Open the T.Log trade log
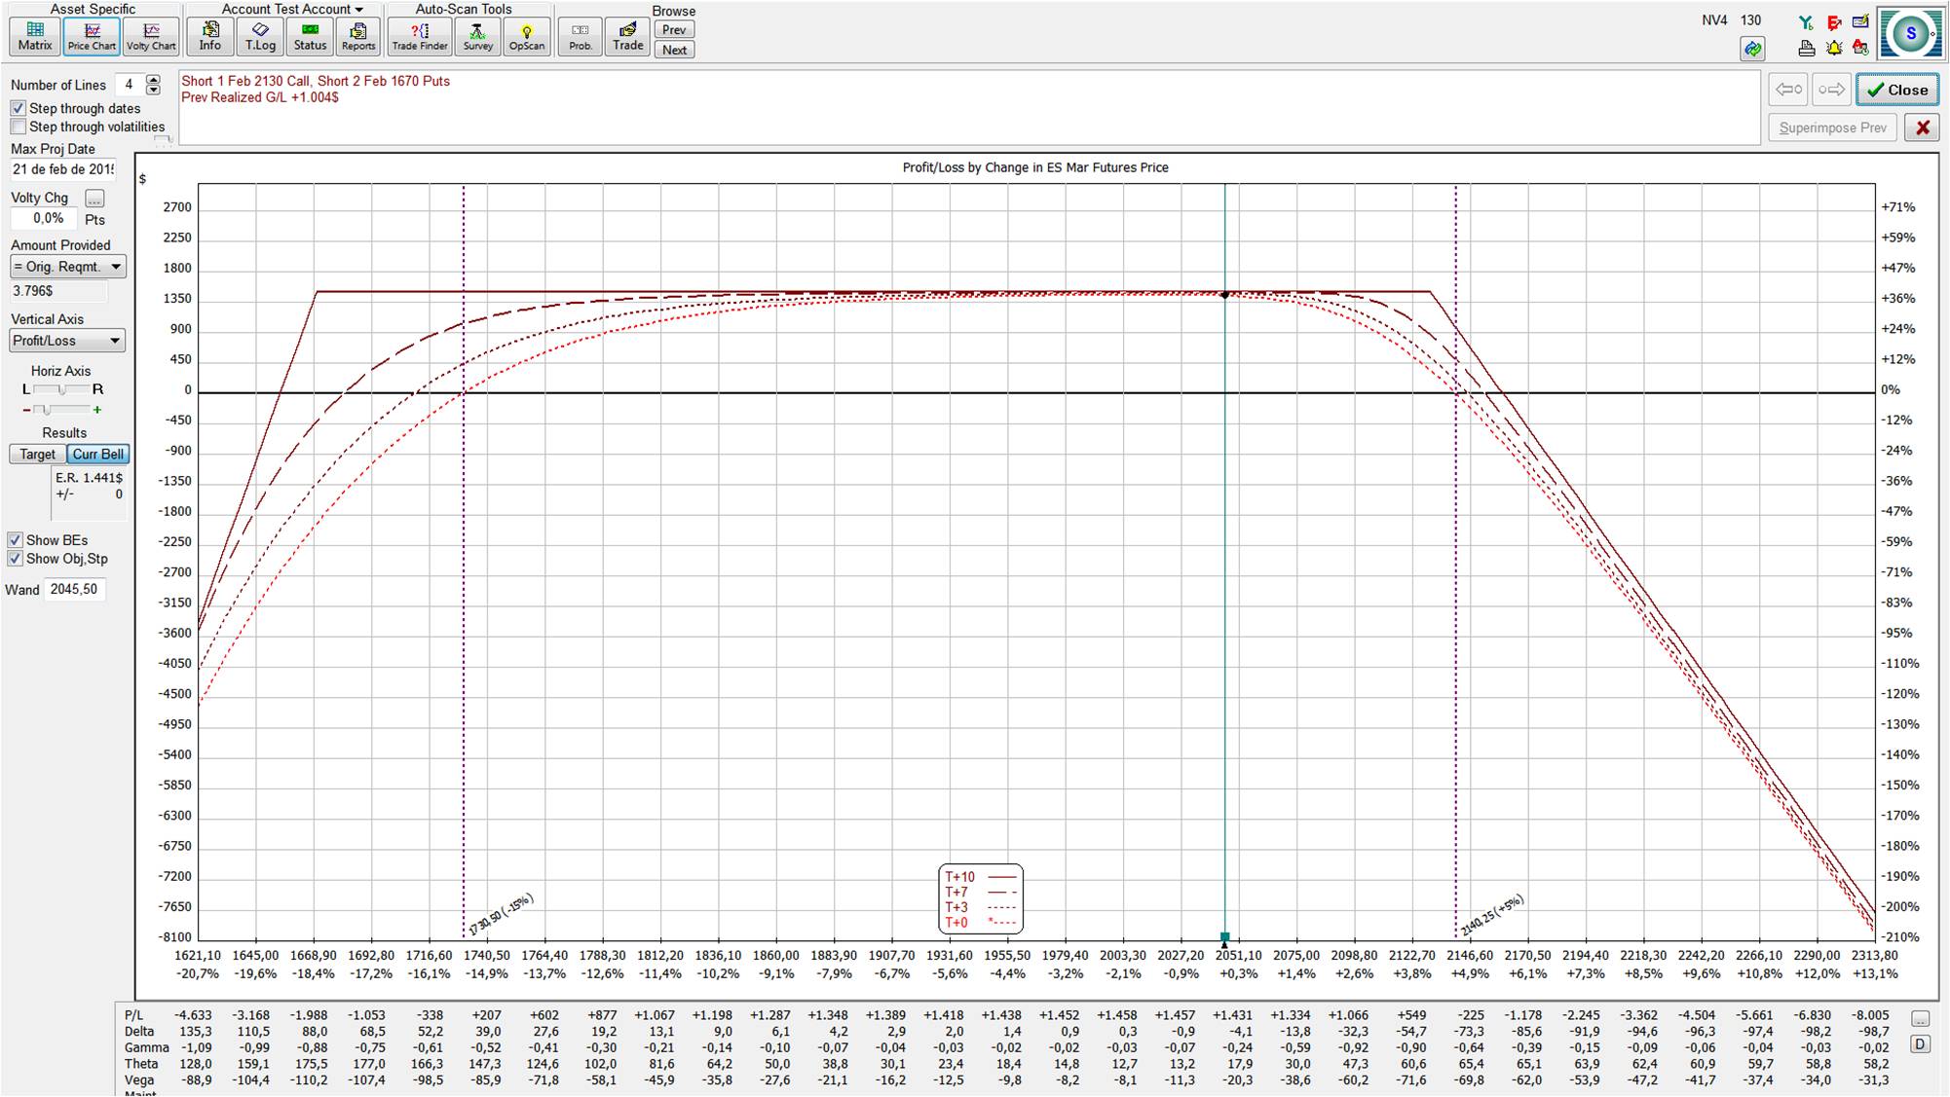The image size is (1950, 1097). pyautogui.click(x=260, y=36)
